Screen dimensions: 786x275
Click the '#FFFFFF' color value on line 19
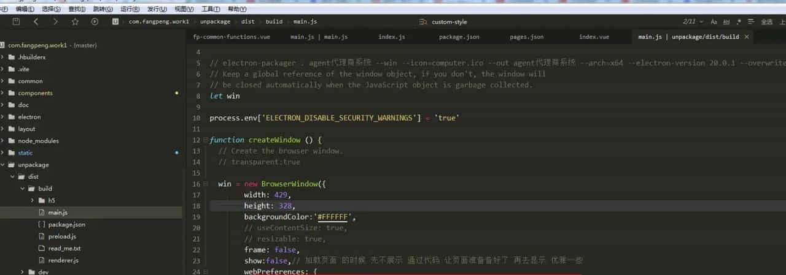(333, 217)
